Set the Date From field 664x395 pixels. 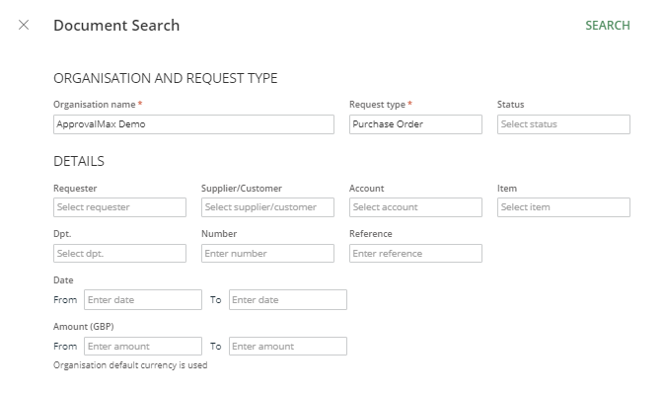(x=142, y=299)
